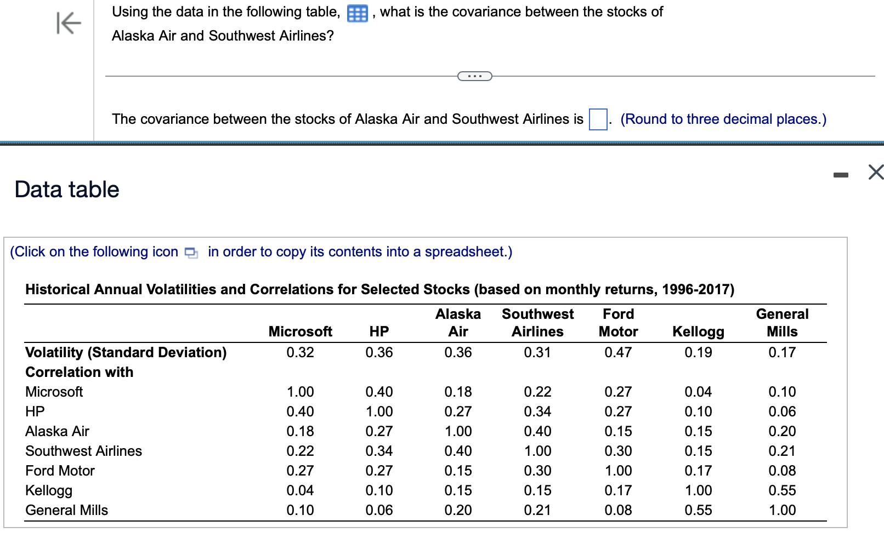Click the 'General Mills' row label

click(67, 510)
